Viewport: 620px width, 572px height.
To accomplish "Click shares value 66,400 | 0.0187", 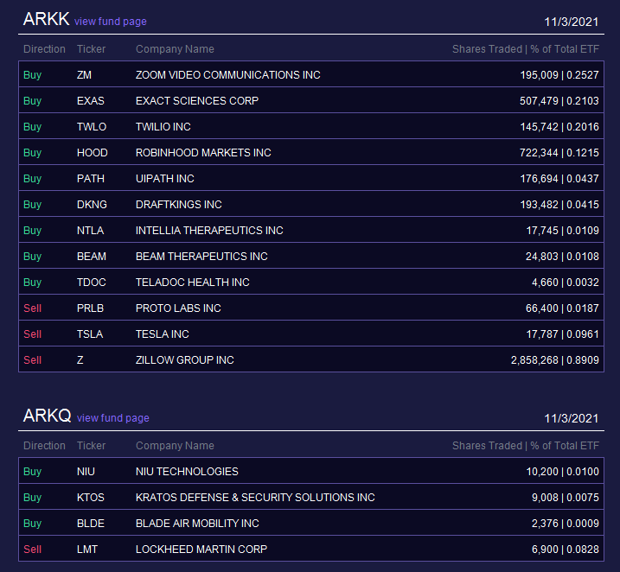I will 562,308.
